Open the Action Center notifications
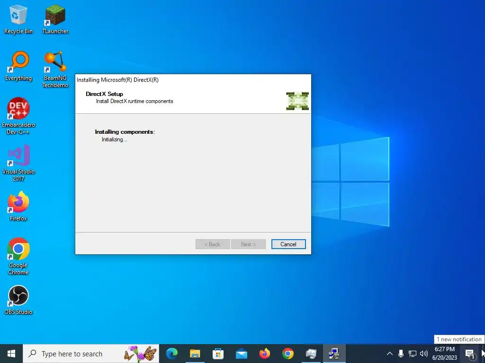The width and height of the screenshot is (485, 363). tap(469, 354)
